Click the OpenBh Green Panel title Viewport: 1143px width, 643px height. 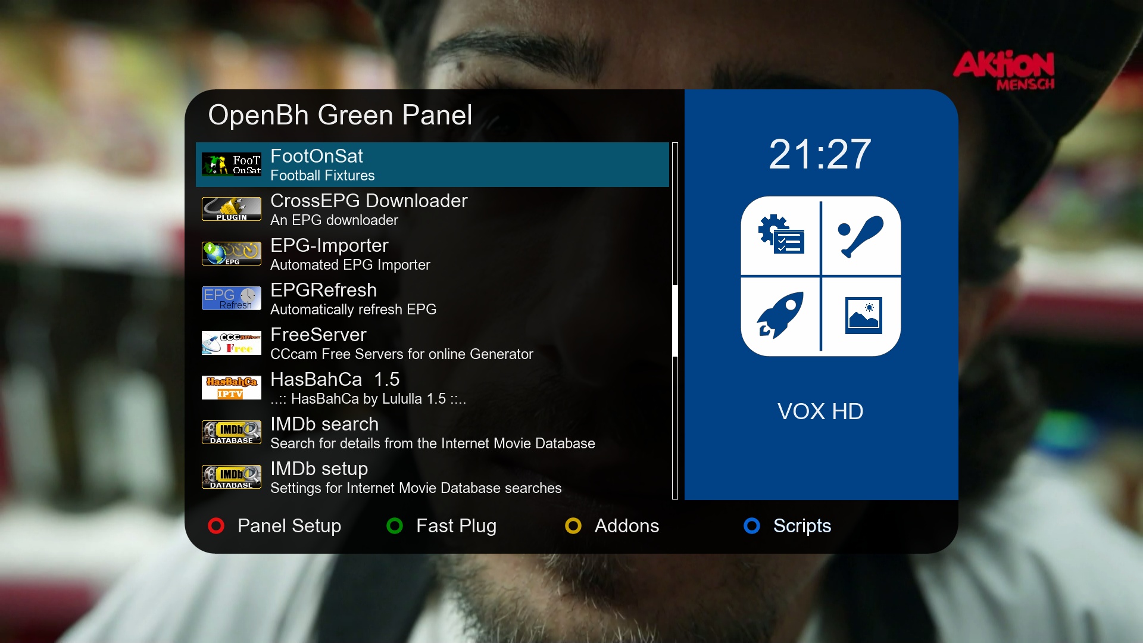pos(340,115)
